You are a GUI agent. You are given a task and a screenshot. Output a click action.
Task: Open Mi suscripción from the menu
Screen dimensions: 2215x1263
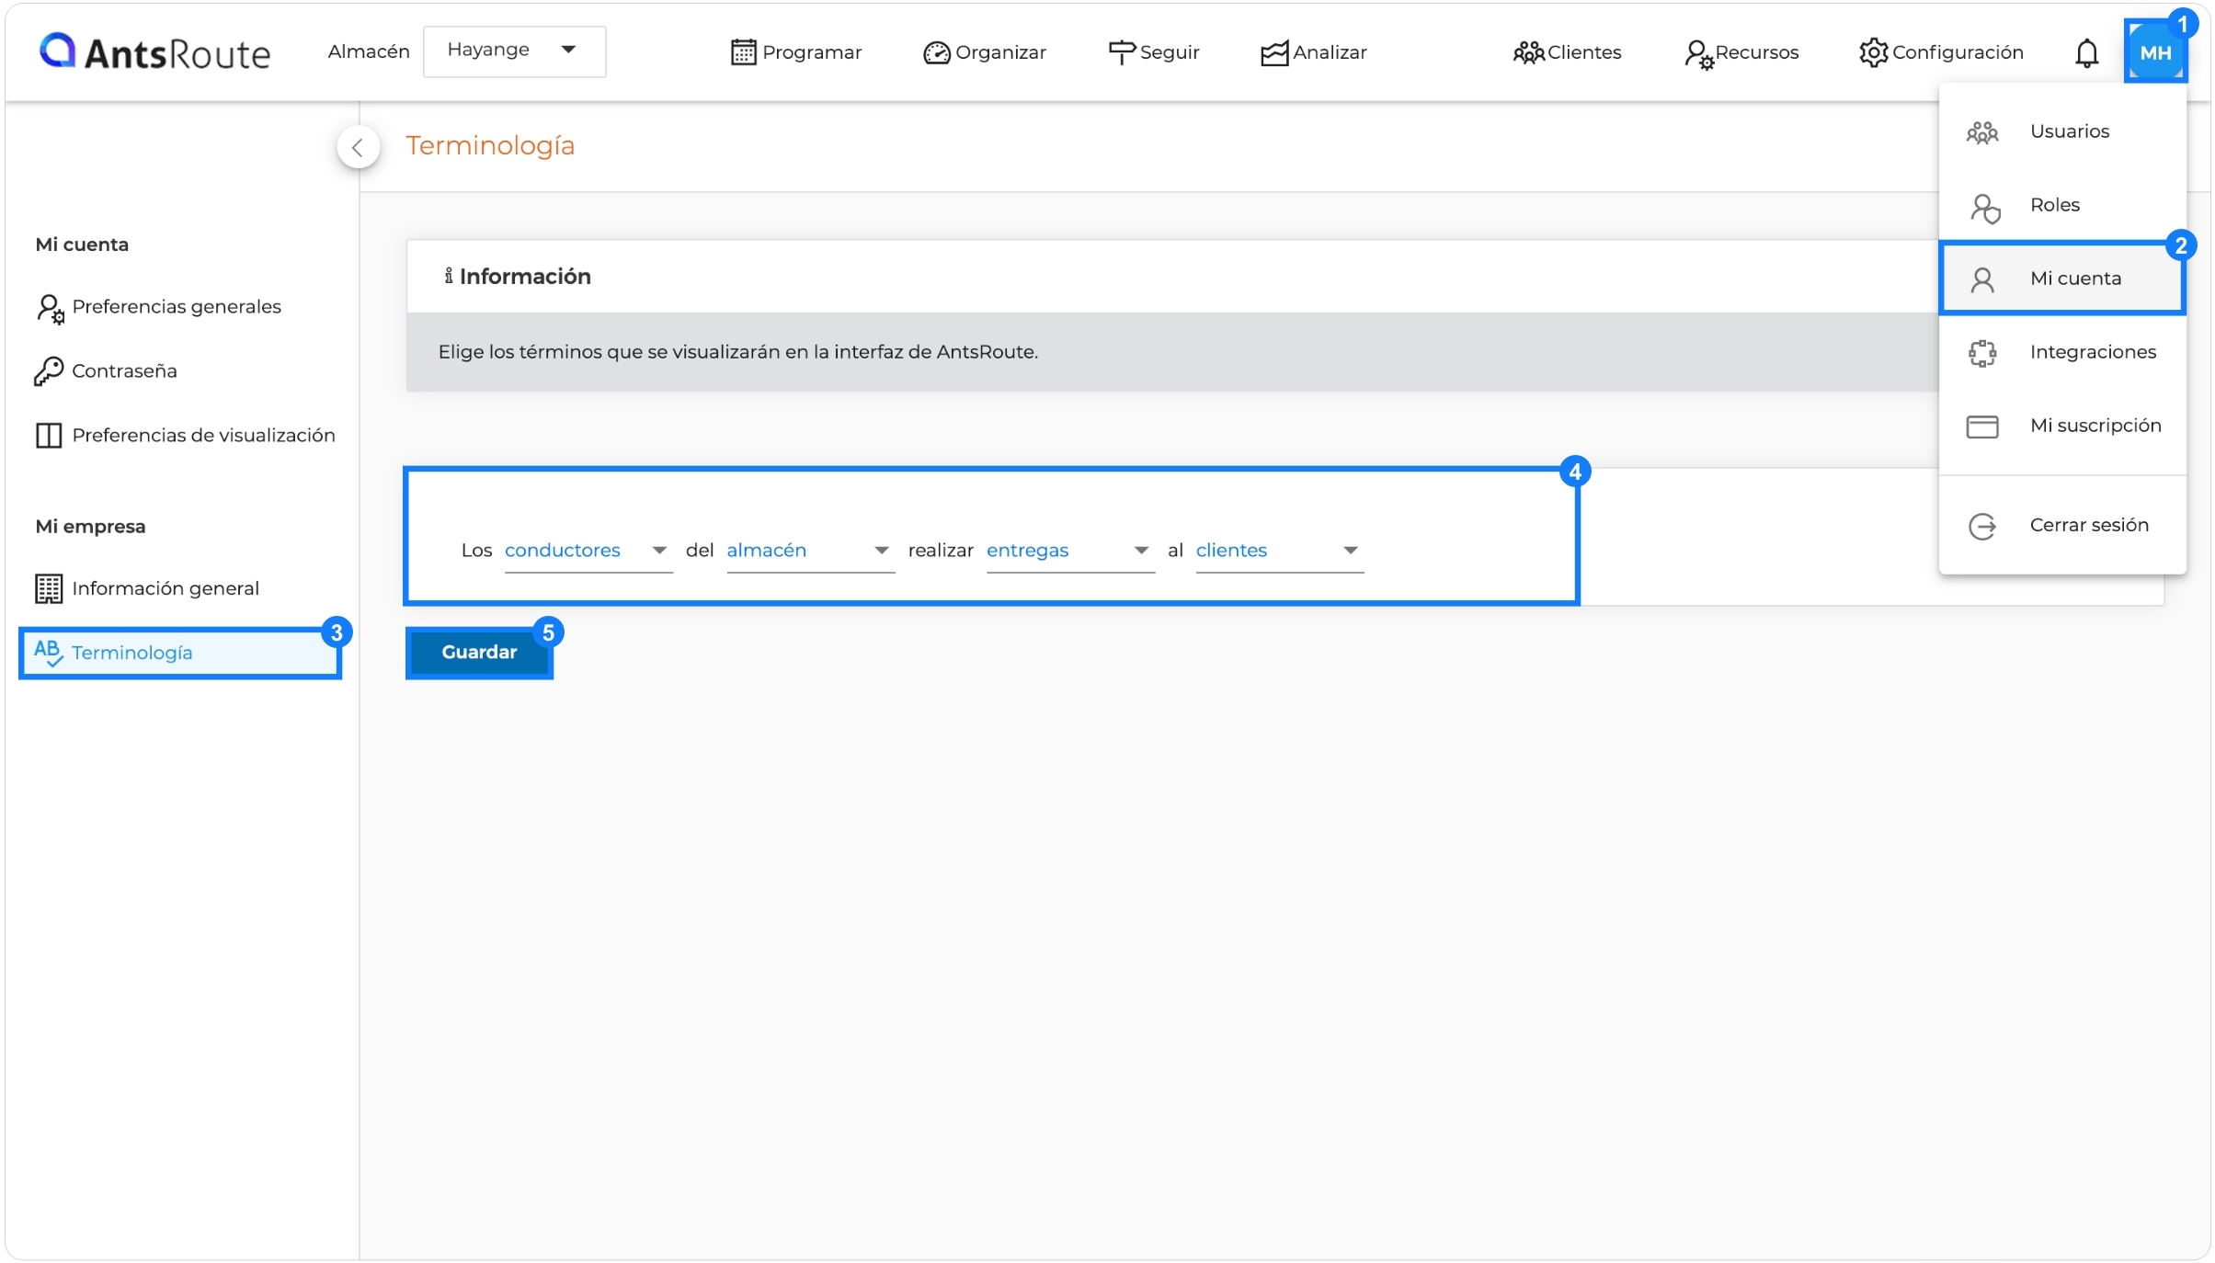point(2062,426)
